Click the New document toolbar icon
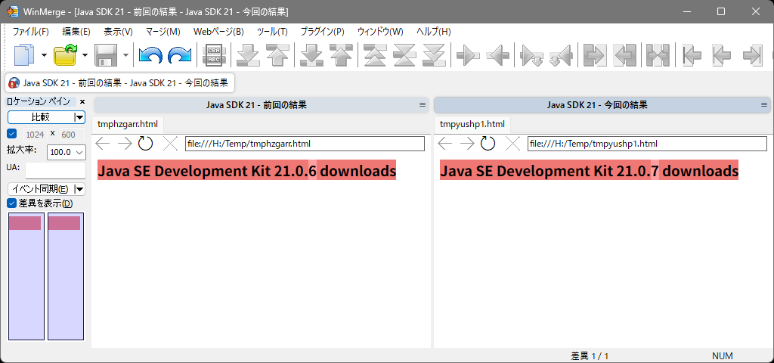Image resolution: width=774 pixels, height=363 pixels. tap(24, 54)
